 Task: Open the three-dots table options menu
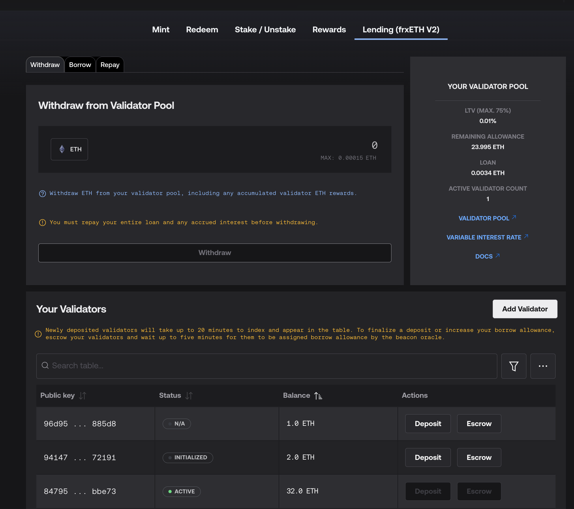point(543,366)
